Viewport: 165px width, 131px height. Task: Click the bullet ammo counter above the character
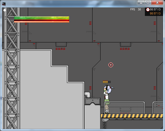coord(107,82)
